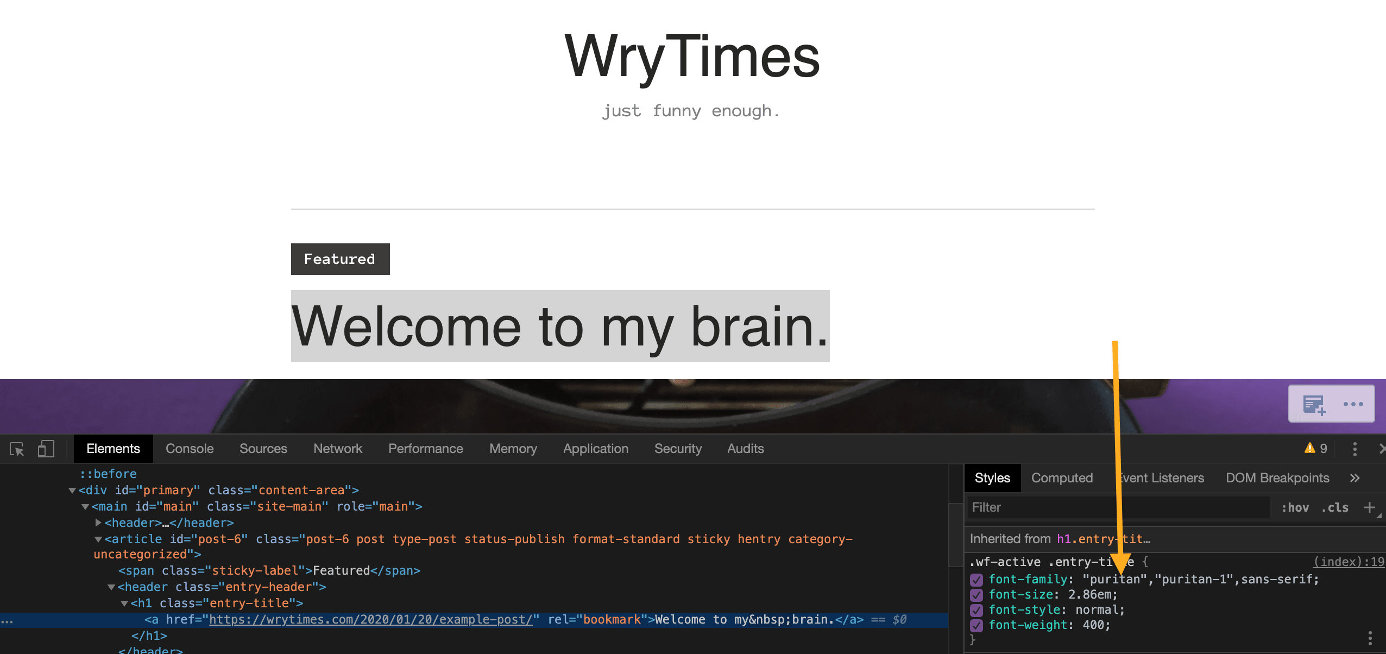Viewport: 1386px width, 654px height.
Task: Open DevTools three-dot customize menu
Action: coord(1354,449)
